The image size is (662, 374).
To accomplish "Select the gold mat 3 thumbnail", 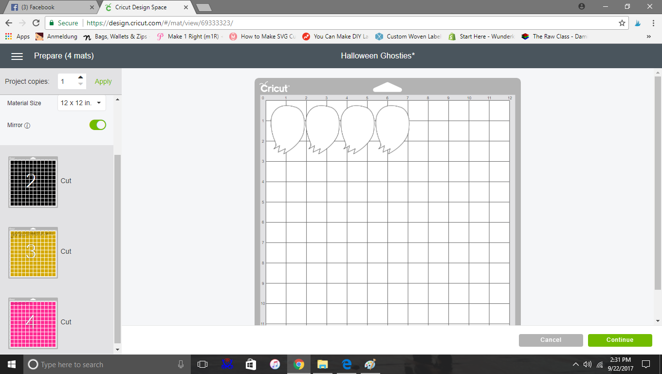I will 33,252.
